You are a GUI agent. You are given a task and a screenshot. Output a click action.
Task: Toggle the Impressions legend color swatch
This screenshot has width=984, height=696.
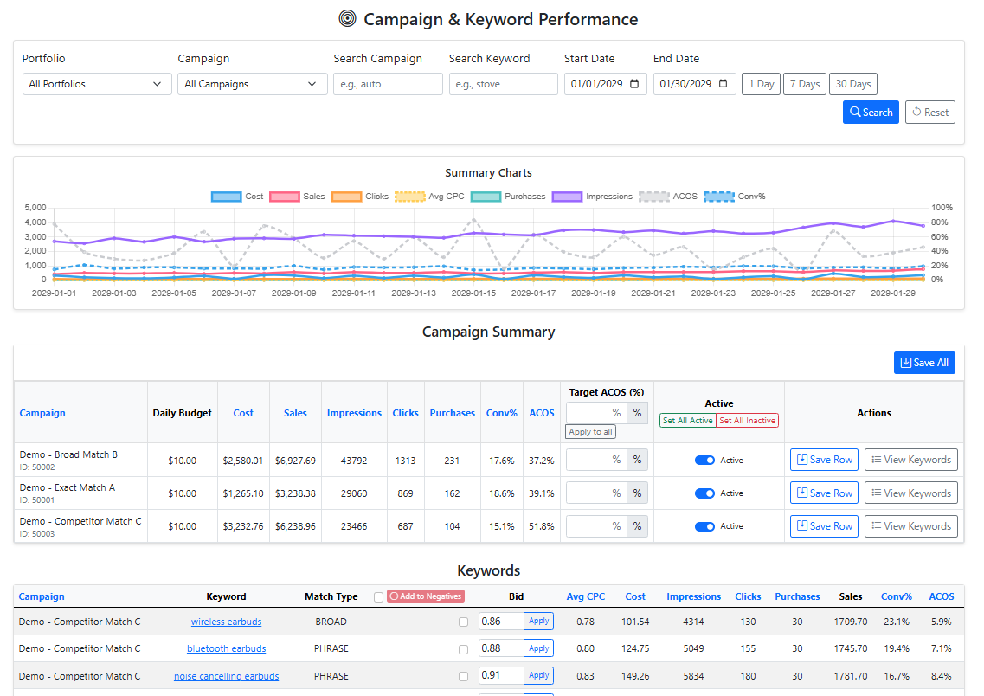(567, 197)
